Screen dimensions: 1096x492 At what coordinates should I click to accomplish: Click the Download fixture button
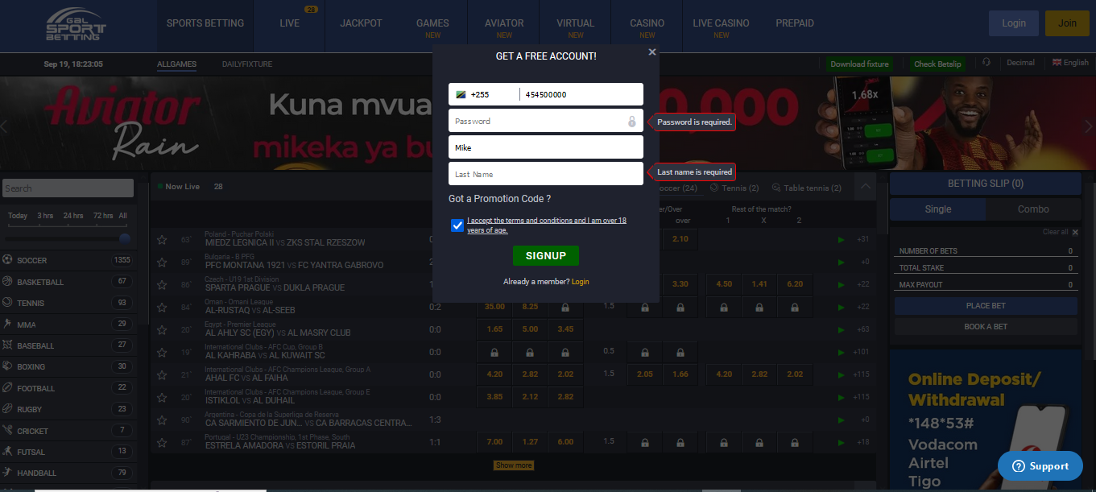click(859, 64)
